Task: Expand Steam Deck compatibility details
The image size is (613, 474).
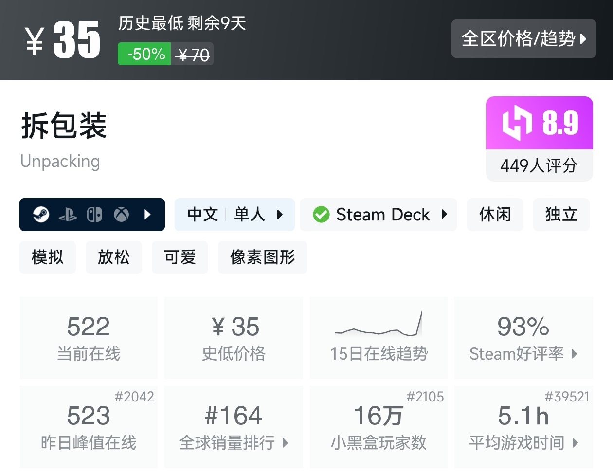Action: tap(445, 214)
